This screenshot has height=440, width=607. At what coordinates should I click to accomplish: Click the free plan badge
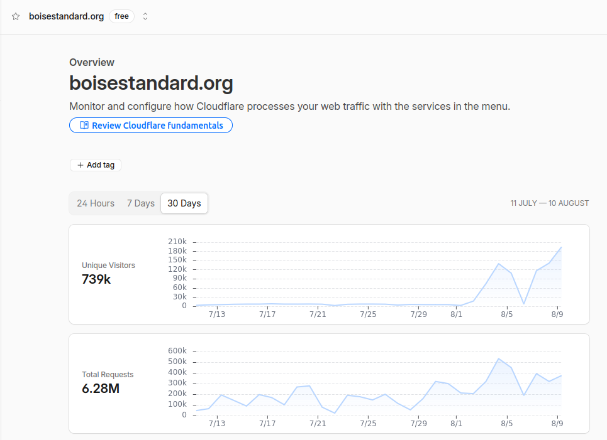[121, 16]
